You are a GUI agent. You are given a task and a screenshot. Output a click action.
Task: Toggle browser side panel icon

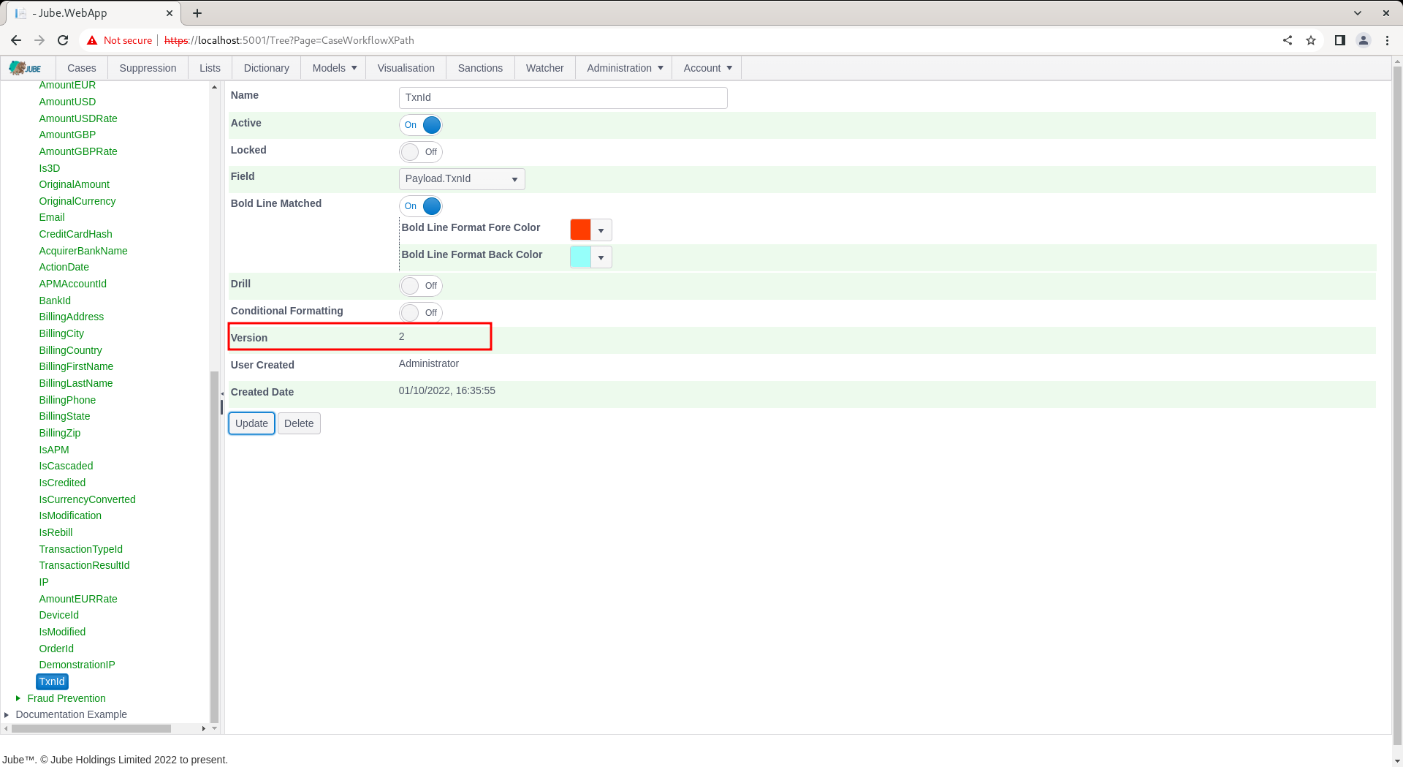tap(1340, 40)
